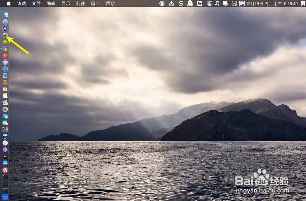Click the ghost icon in the menu bar

pyautogui.click(x=190, y=4)
